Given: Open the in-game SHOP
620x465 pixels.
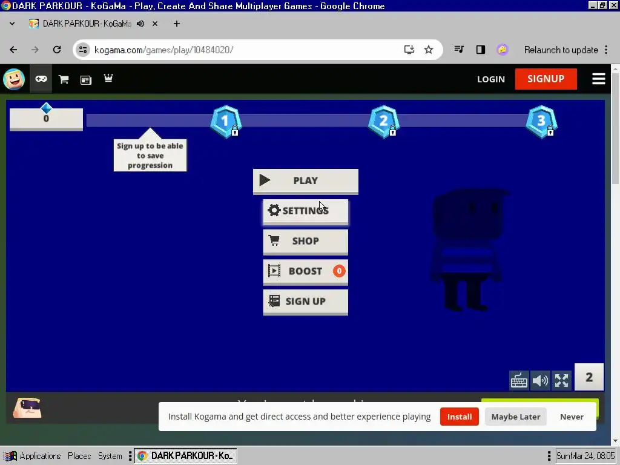Looking at the screenshot, I should click(x=306, y=241).
